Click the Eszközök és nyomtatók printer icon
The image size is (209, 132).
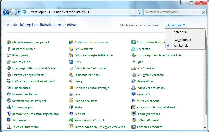(x=9, y=75)
